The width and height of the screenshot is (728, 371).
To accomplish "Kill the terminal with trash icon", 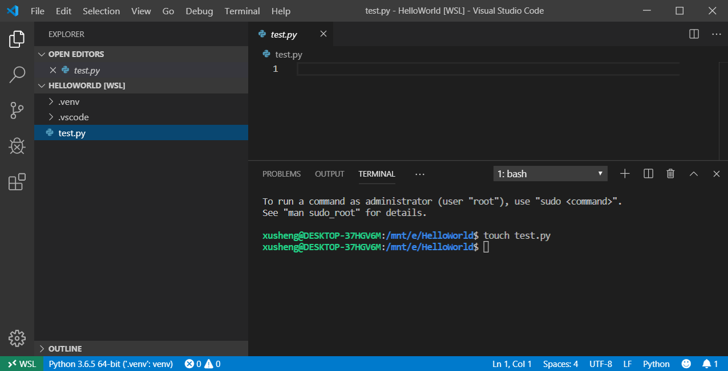I will (x=671, y=174).
